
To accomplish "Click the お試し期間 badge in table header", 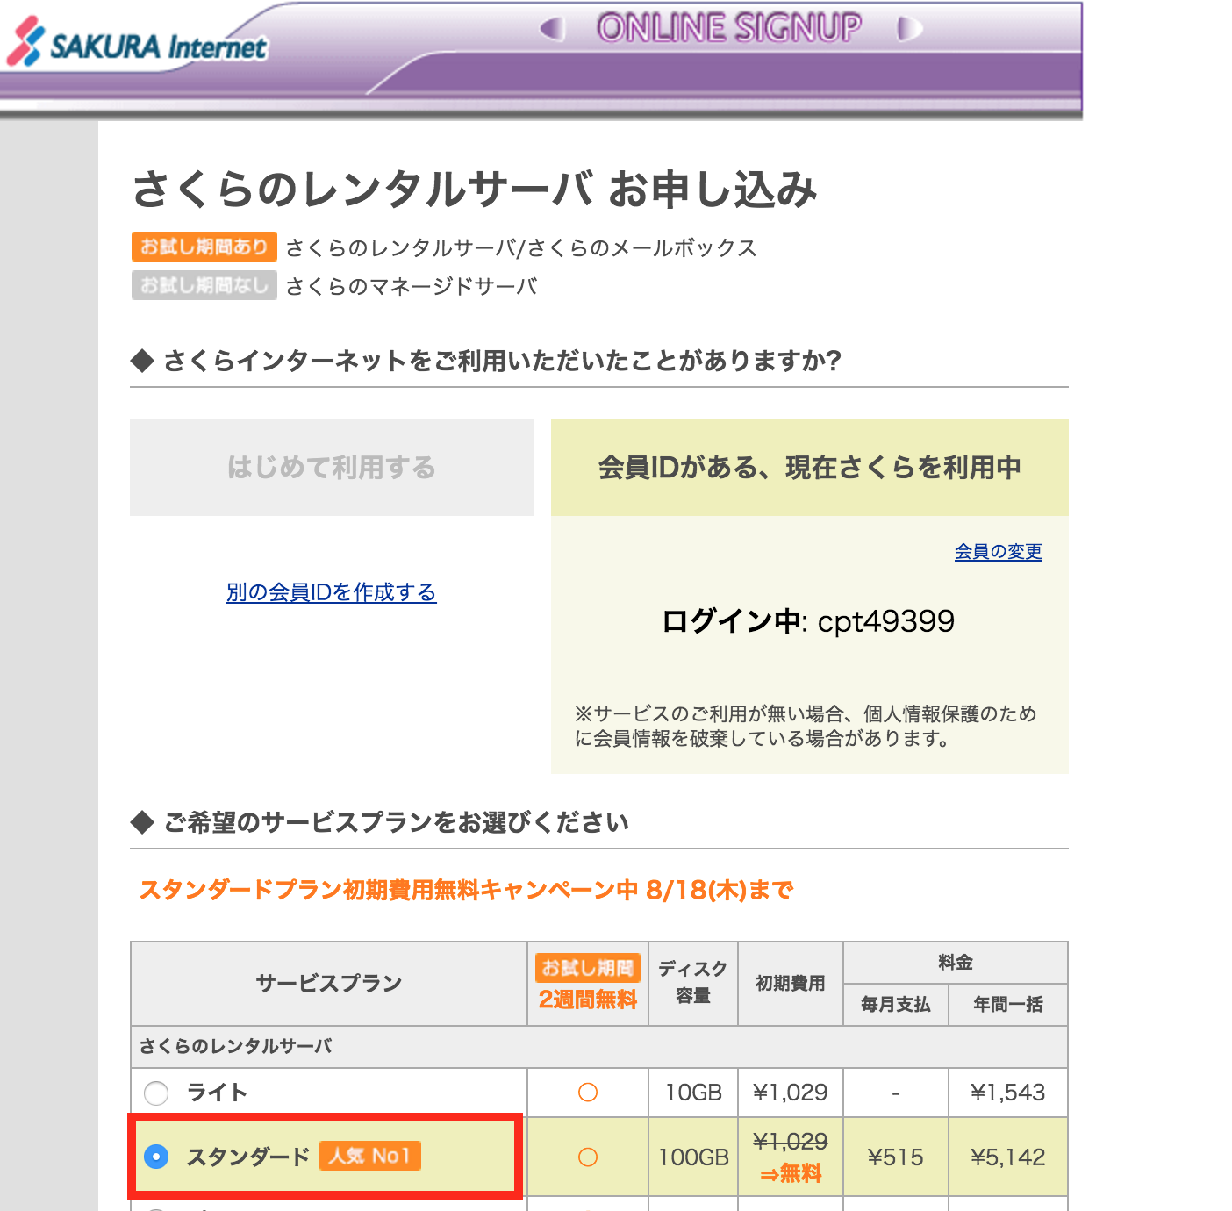I will 588,968.
